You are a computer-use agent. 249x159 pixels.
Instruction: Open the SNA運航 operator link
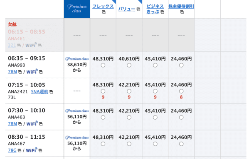point(39,92)
